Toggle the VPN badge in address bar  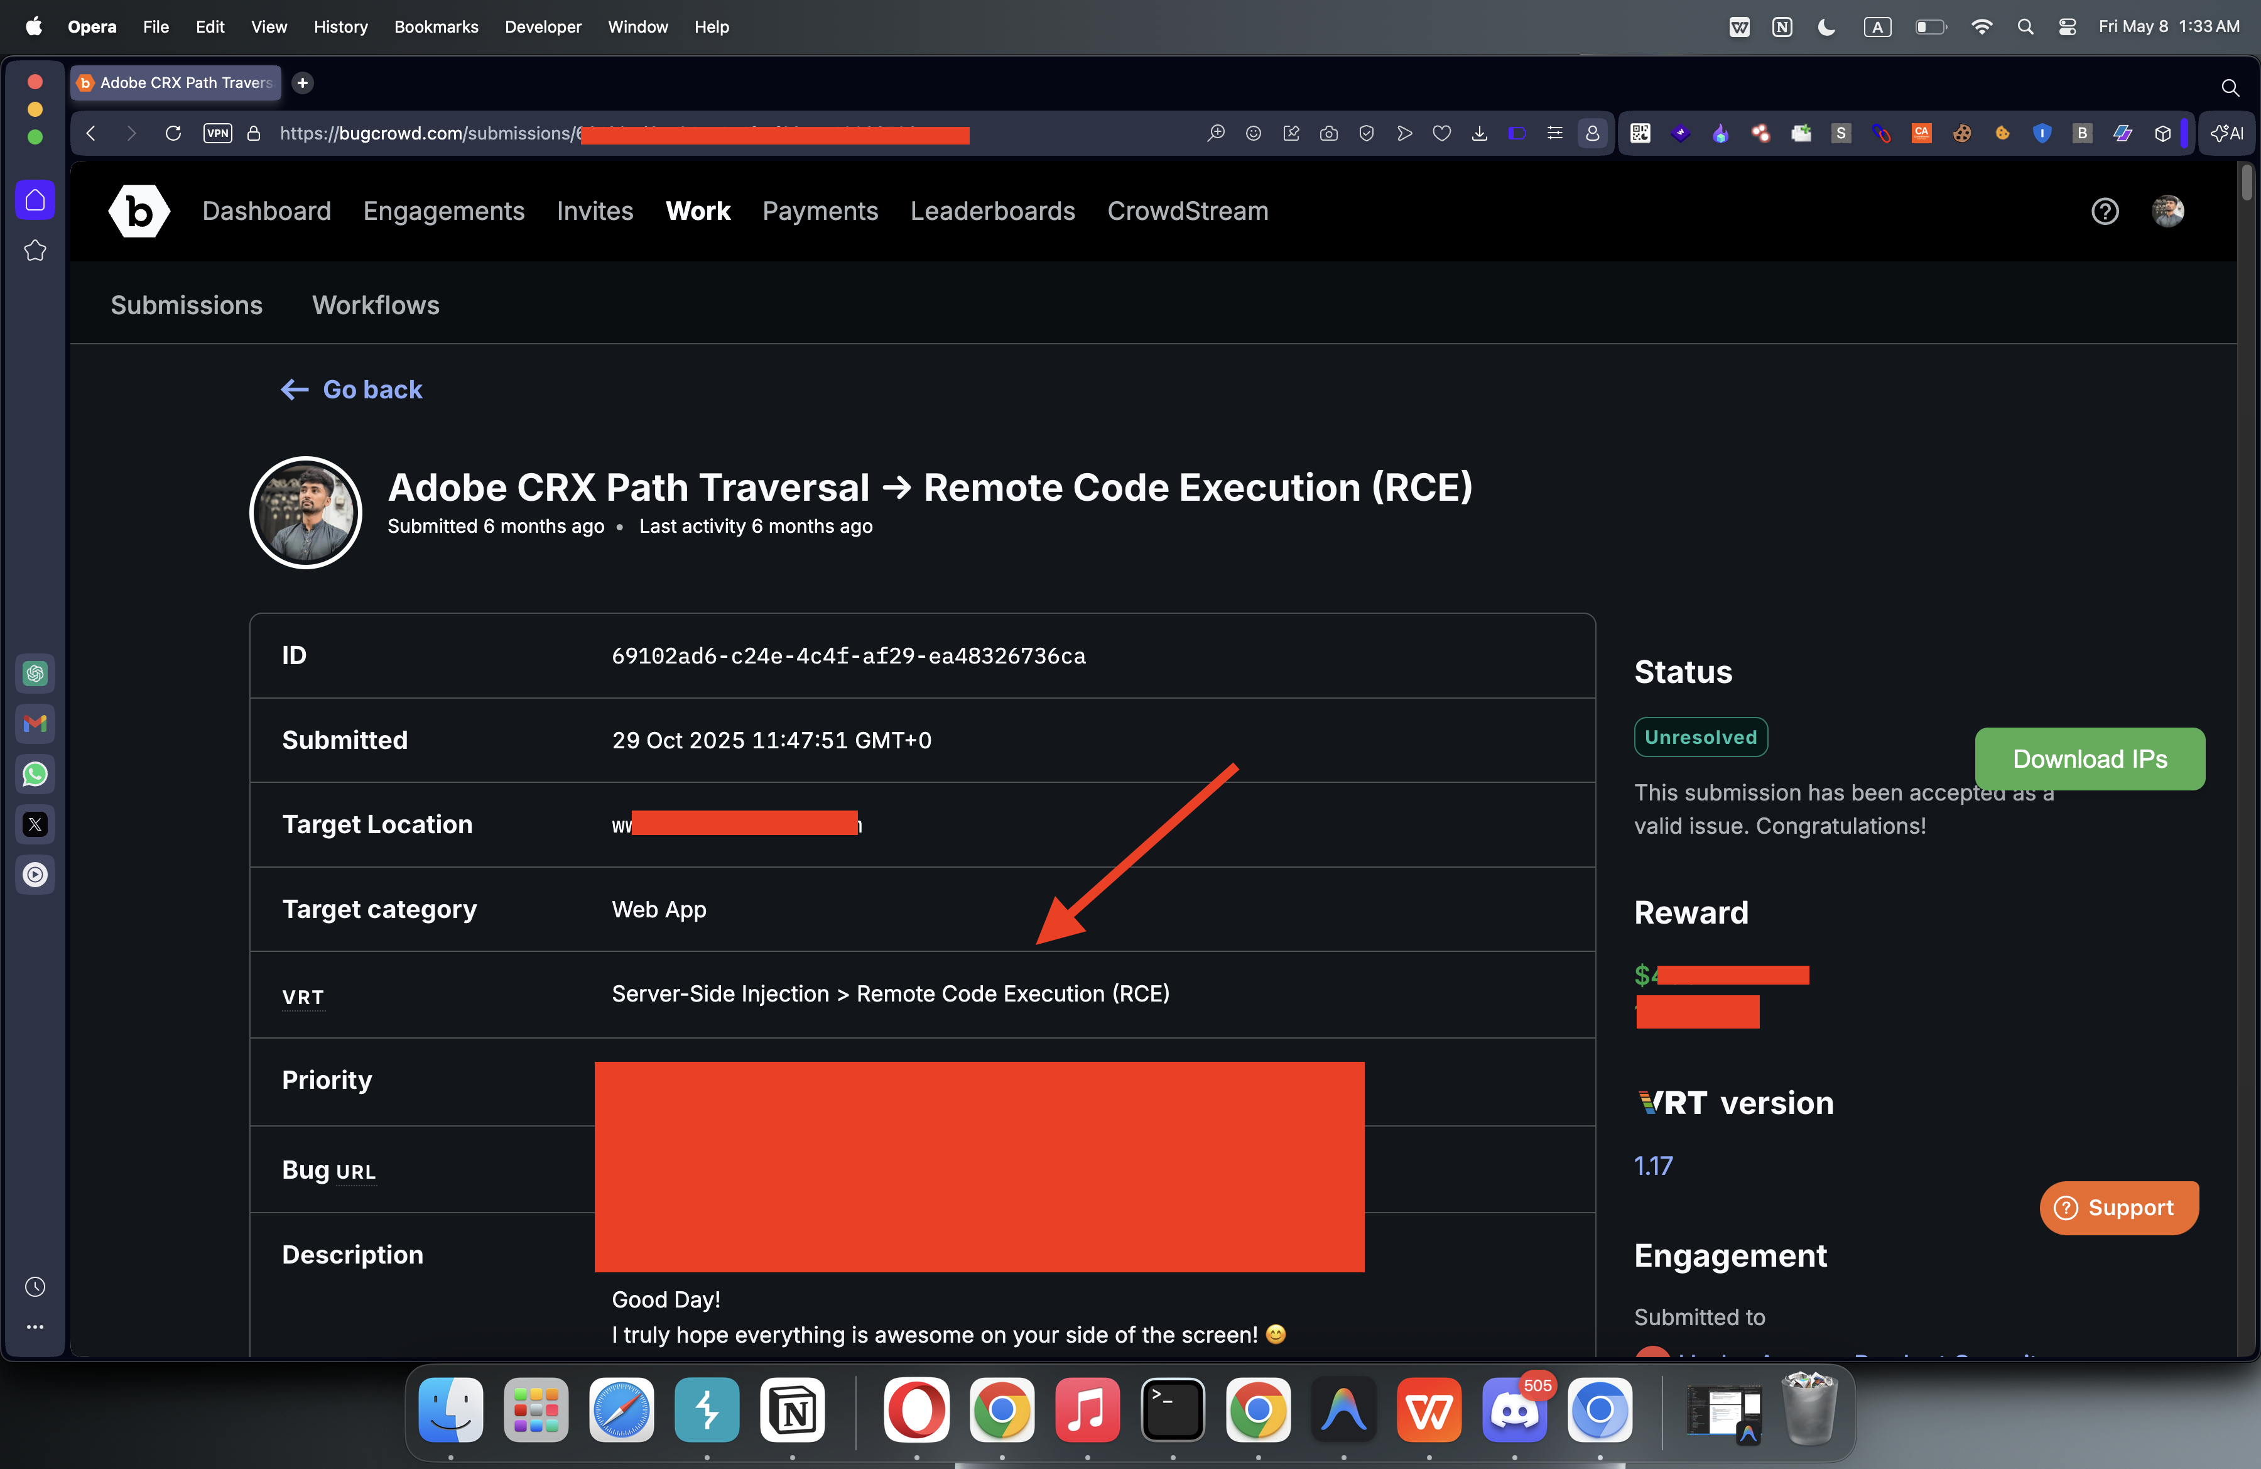pyautogui.click(x=217, y=133)
